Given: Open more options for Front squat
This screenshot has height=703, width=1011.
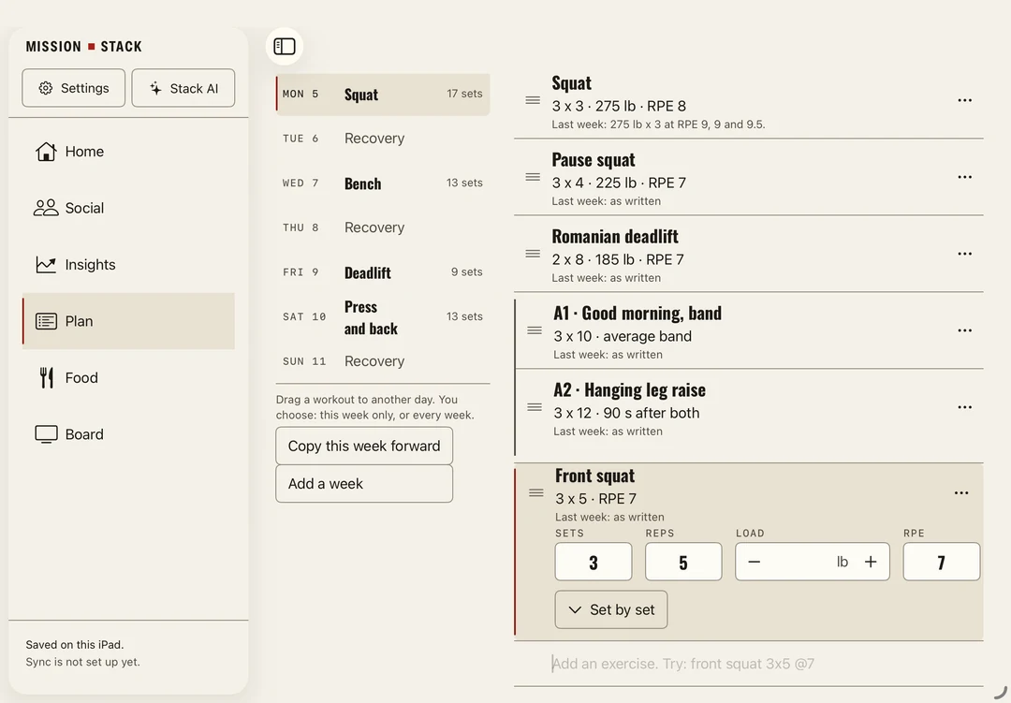Looking at the screenshot, I should click(x=961, y=492).
